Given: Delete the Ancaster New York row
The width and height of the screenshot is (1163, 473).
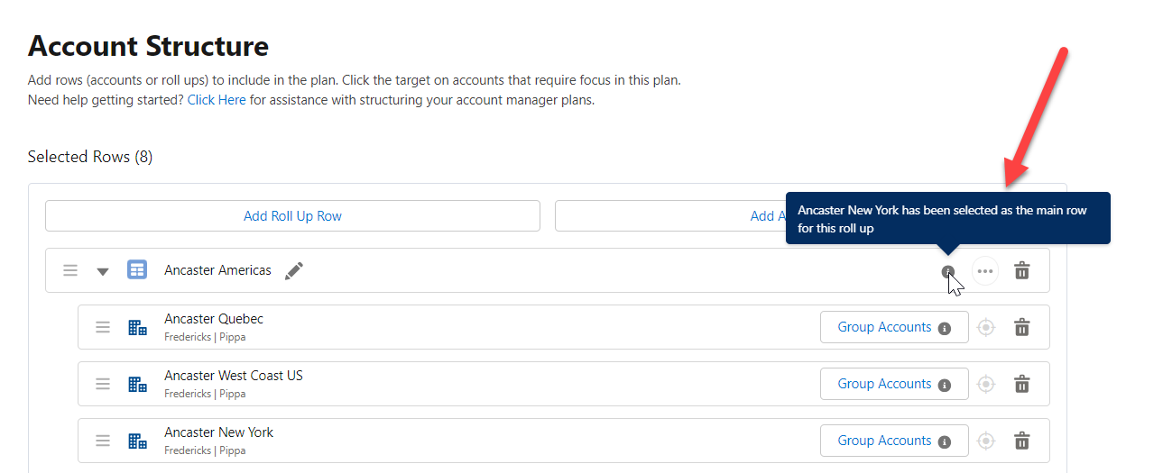Looking at the screenshot, I should pyautogui.click(x=1021, y=441).
